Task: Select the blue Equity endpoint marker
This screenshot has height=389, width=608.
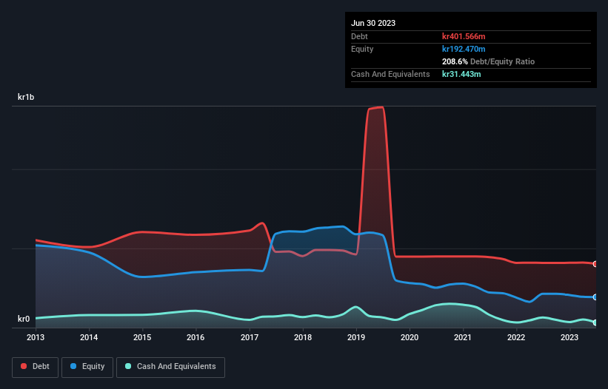Action: click(x=595, y=297)
